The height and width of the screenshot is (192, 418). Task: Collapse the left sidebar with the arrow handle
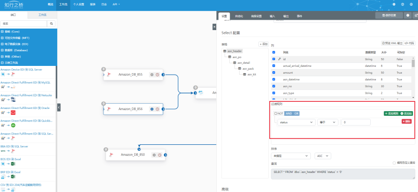[59, 107]
